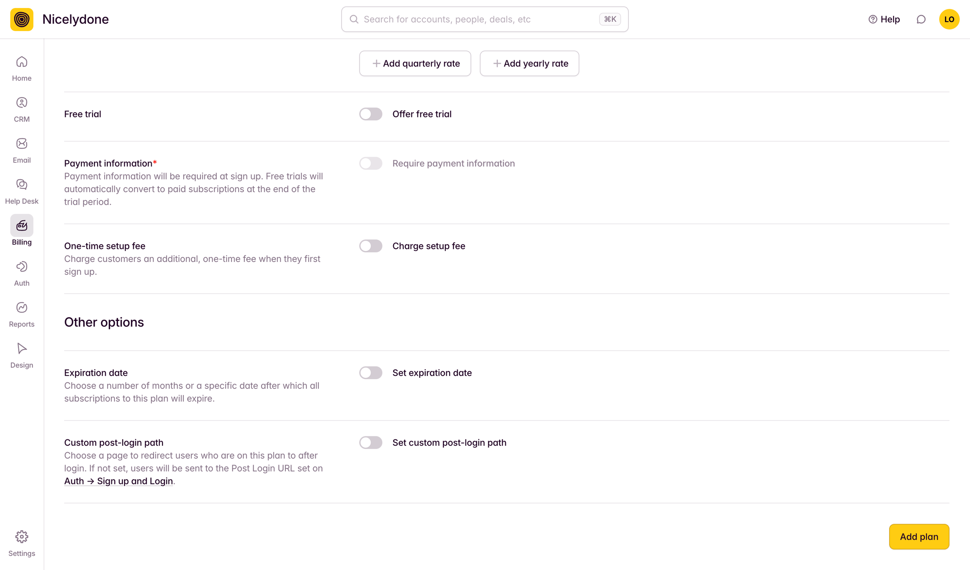Image resolution: width=970 pixels, height=570 pixels.
Task: Open Settings gear in sidebar
Action: [21, 544]
